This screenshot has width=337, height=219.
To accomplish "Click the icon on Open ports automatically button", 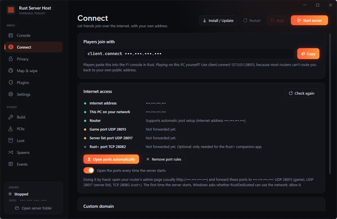I will click(x=89, y=159).
